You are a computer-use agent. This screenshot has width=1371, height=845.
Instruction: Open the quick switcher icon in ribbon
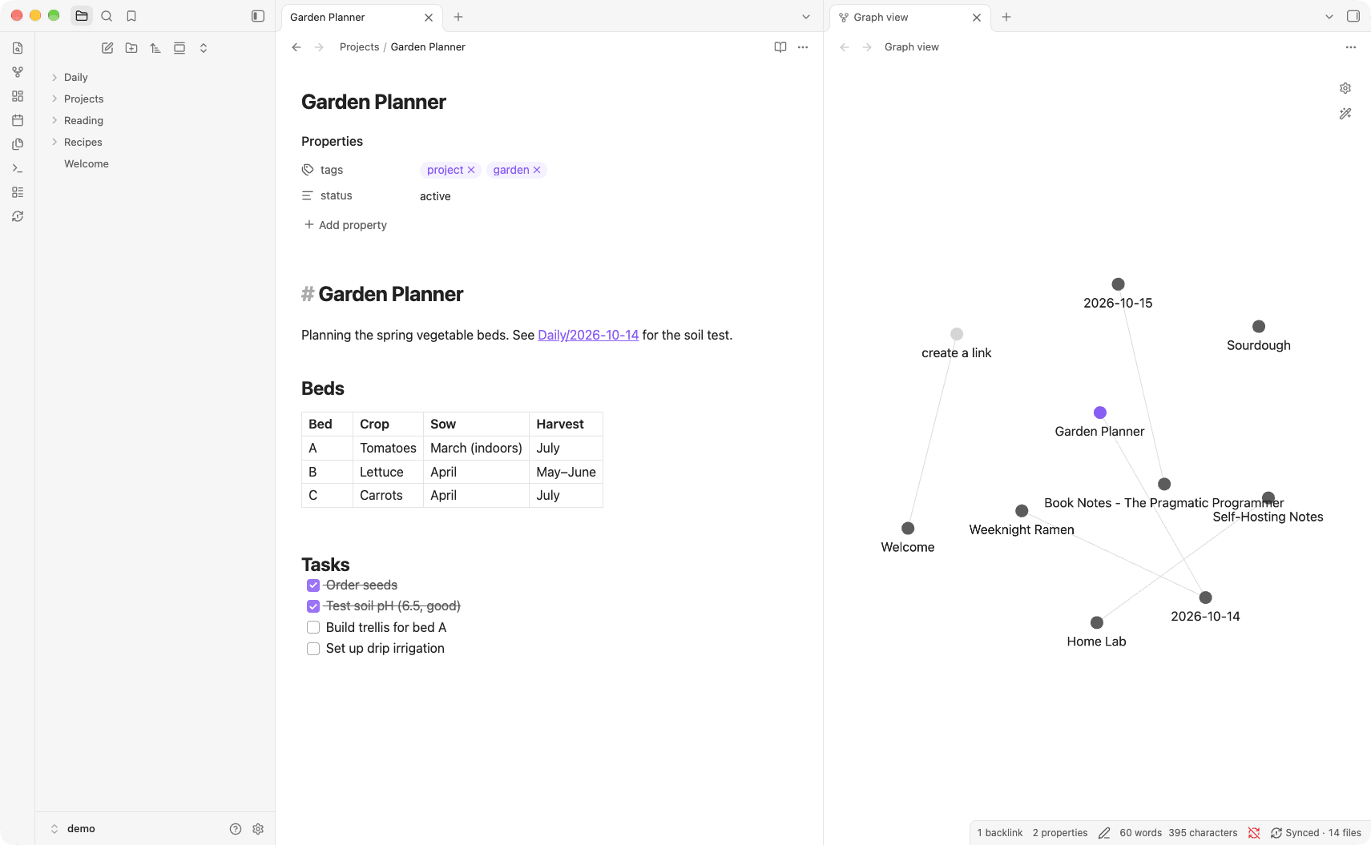coord(18,48)
